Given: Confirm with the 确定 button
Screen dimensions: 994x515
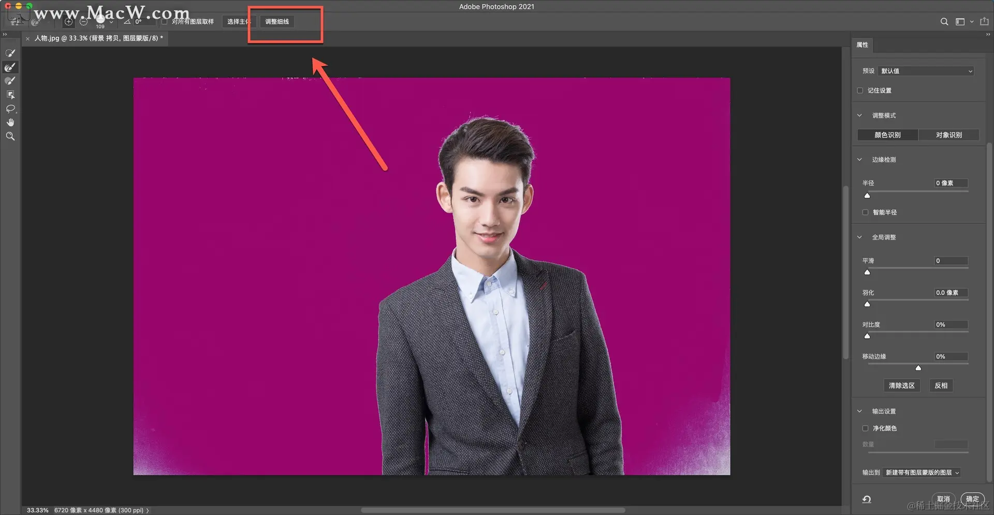Looking at the screenshot, I should point(972,499).
